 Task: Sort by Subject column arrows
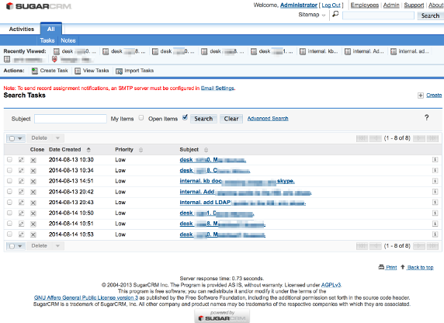206,150
